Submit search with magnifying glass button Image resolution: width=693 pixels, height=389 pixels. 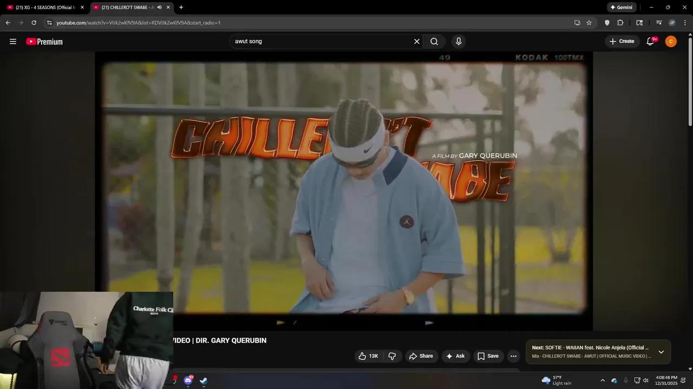click(434, 42)
